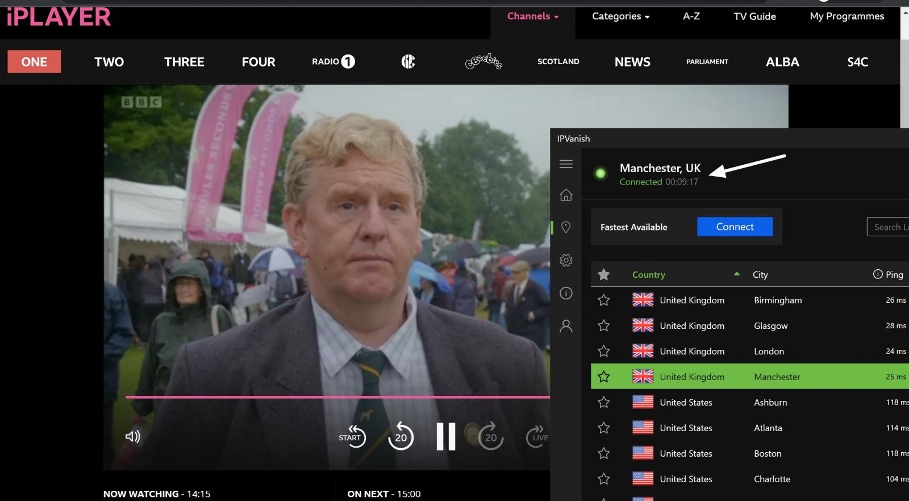
Task: Switch to BBC FOUR channel
Action: [258, 61]
